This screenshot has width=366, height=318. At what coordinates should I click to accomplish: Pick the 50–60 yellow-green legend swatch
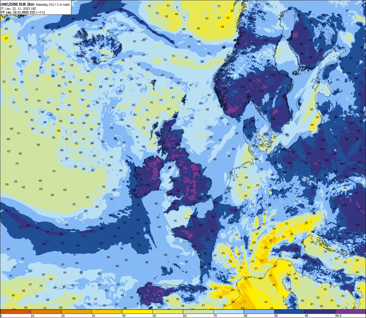(x=168, y=312)
